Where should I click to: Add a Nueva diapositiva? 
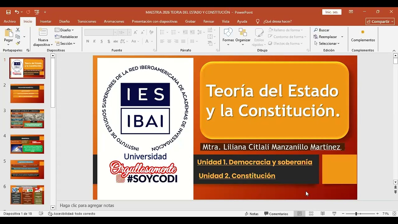coord(43,37)
